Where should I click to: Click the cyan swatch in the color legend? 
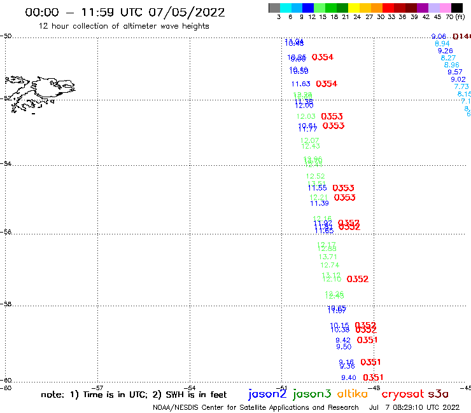286,8
